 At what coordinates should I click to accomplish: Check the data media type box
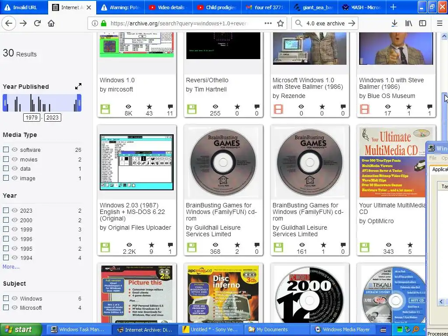[x=6, y=168]
